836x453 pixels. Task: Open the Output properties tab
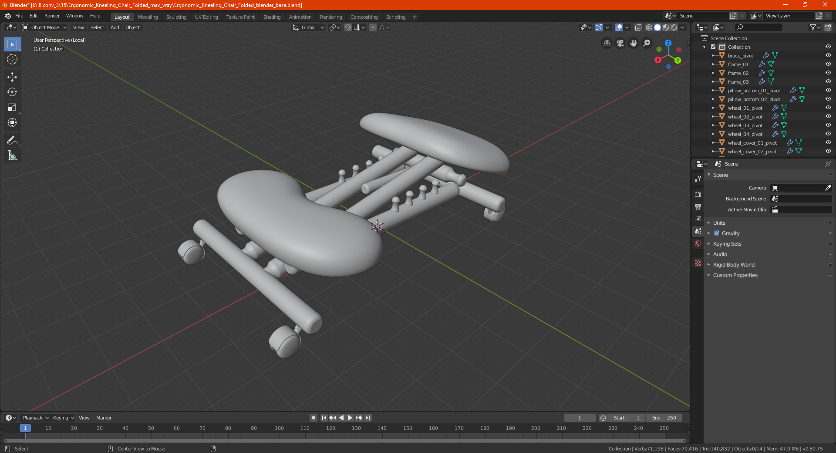(698, 206)
